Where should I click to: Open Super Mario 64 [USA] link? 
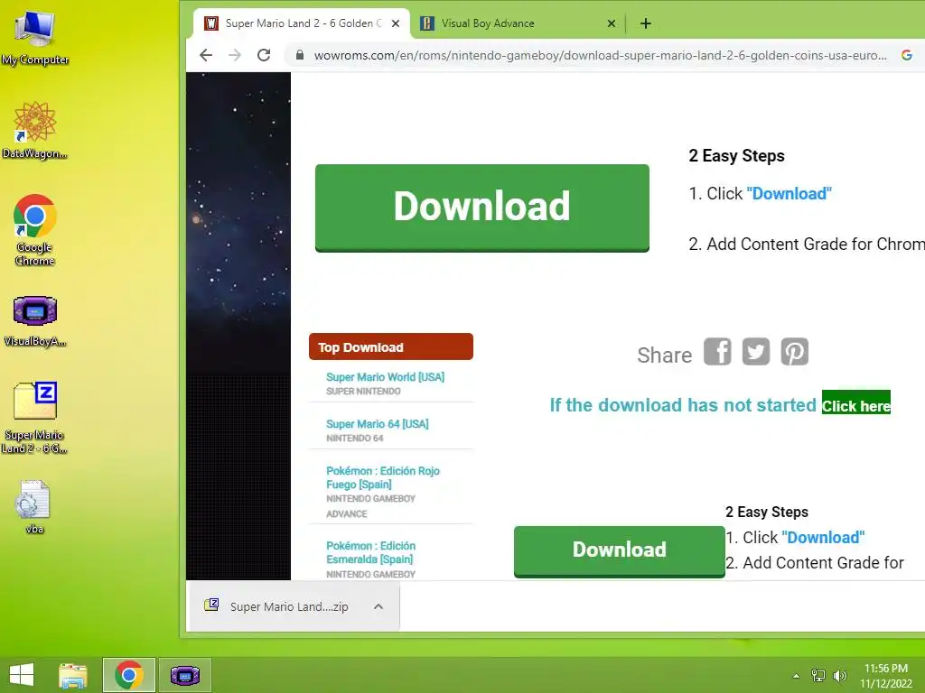point(378,424)
